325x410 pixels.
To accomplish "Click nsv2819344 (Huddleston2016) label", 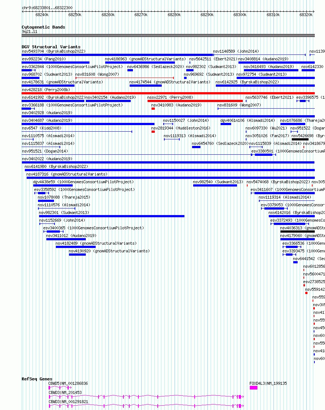I will click(x=181, y=128).
